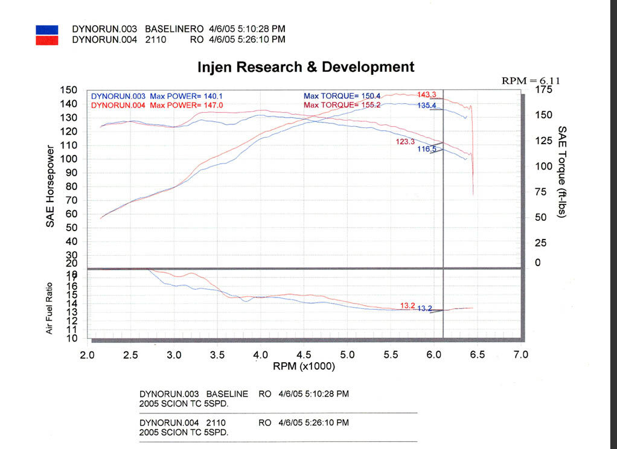Select DYNORUN.003 BASELINE legend entry at top
The height and width of the screenshot is (449, 617).
pyautogui.click(x=179, y=29)
